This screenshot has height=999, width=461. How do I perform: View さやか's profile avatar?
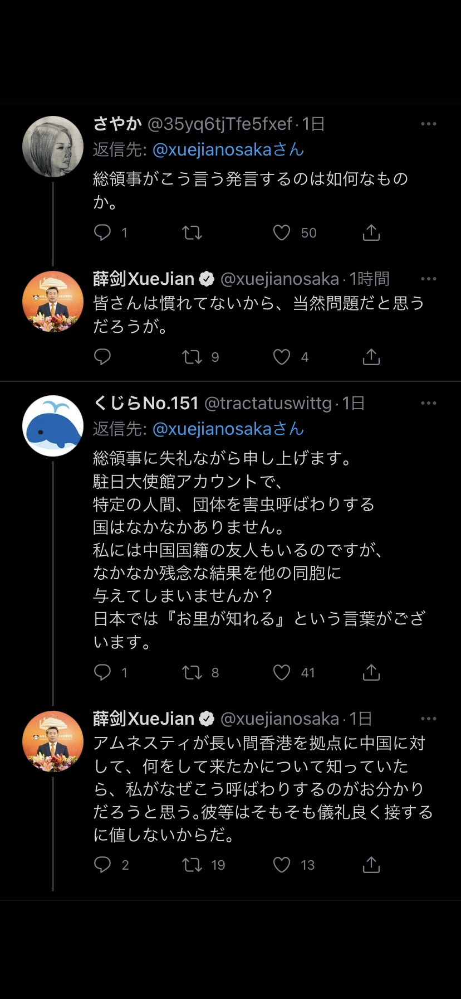53,147
